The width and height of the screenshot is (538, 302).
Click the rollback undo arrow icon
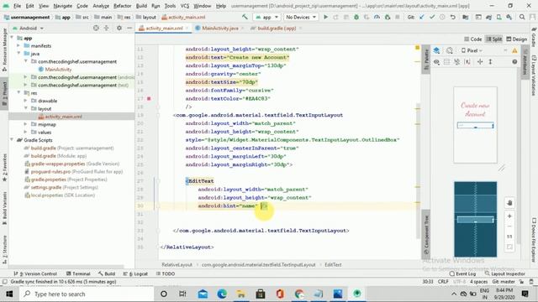coord(453,17)
